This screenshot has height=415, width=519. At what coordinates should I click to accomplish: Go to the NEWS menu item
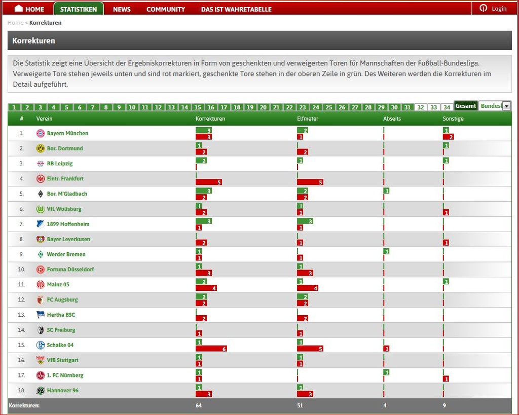[122, 9]
